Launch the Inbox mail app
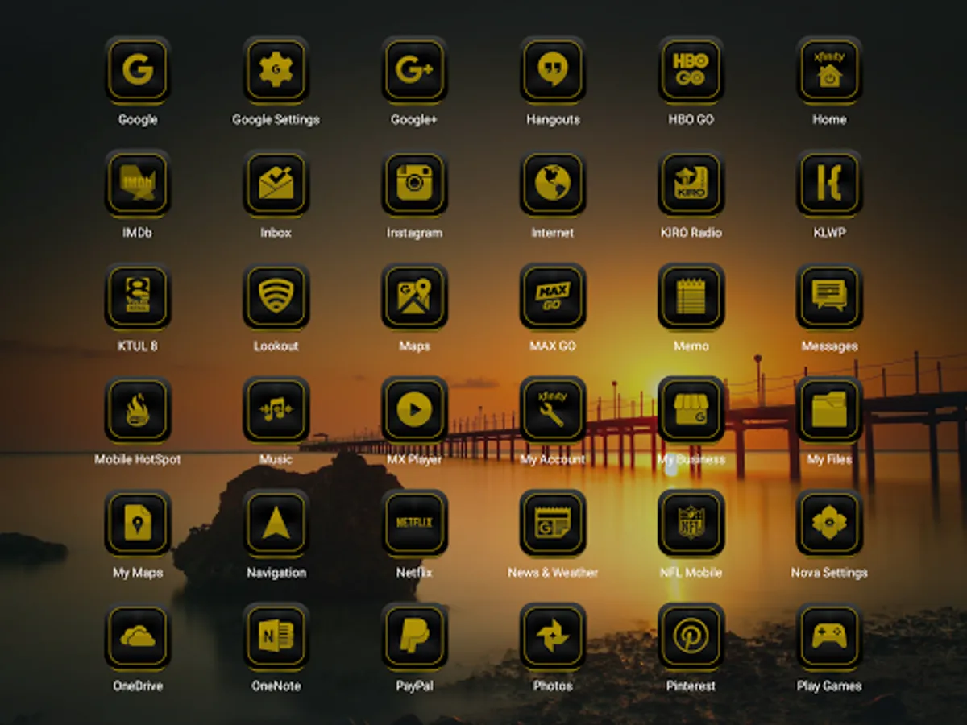967x725 pixels. tap(276, 184)
